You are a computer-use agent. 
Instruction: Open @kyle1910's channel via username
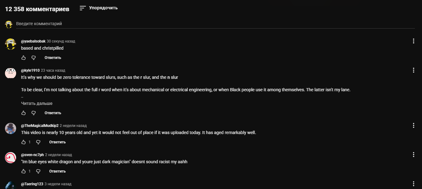pyautogui.click(x=30, y=70)
